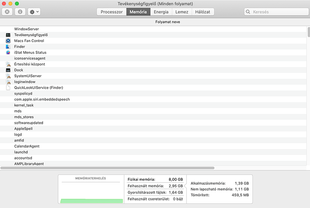This screenshot has height=208, width=310.
Task: Open the process info (i) button
Action: [20, 12]
